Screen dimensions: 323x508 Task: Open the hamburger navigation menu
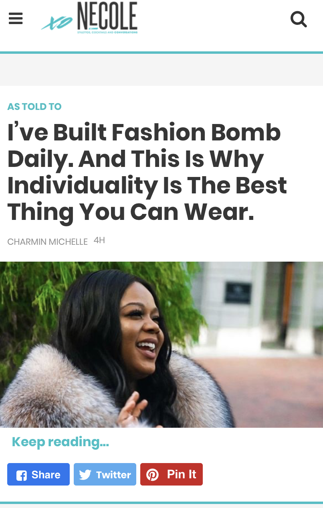coord(16,18)
